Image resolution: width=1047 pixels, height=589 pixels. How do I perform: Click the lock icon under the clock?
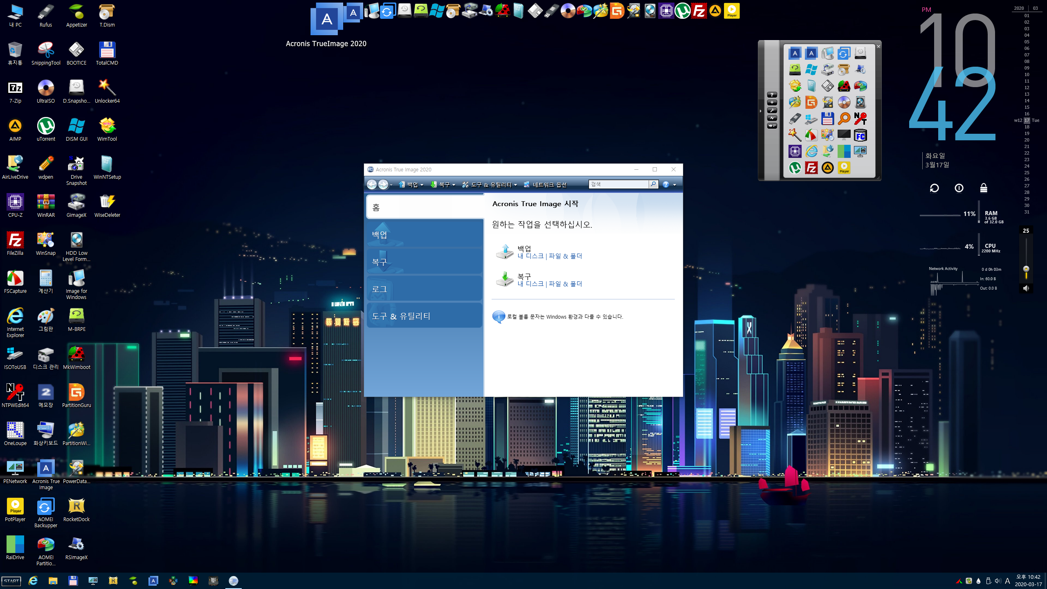click(984, 188)
